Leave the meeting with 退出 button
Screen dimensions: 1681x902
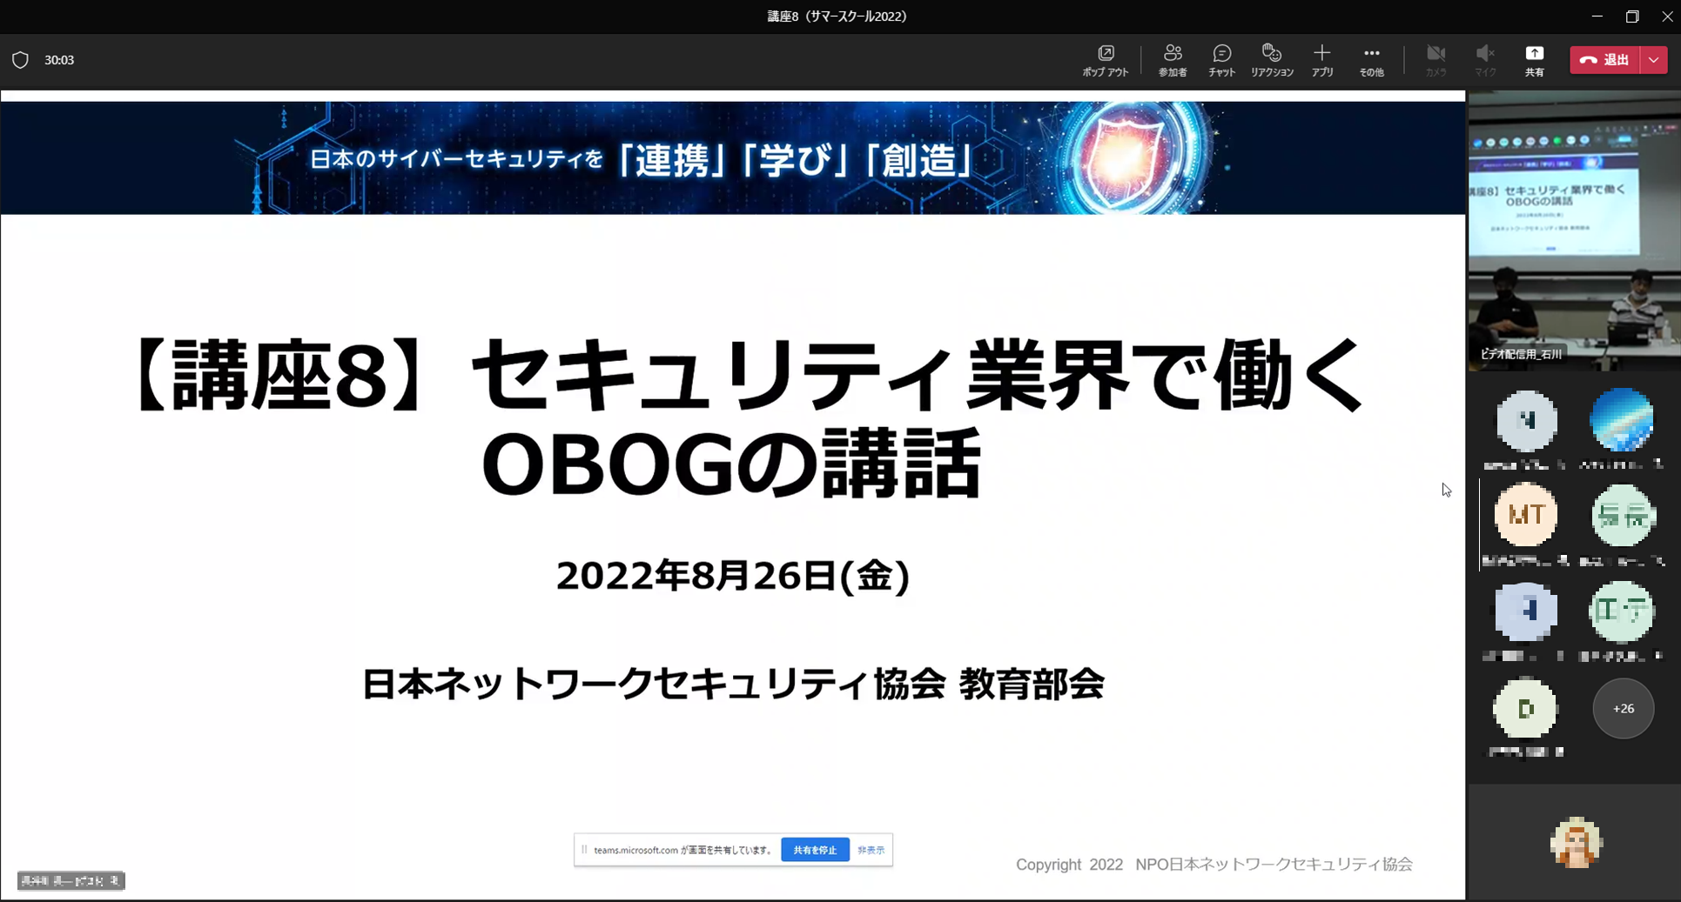tap(1604, 60)
